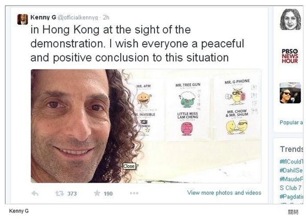
Task: Click the retweet icon showing 373
Action: 59,193
